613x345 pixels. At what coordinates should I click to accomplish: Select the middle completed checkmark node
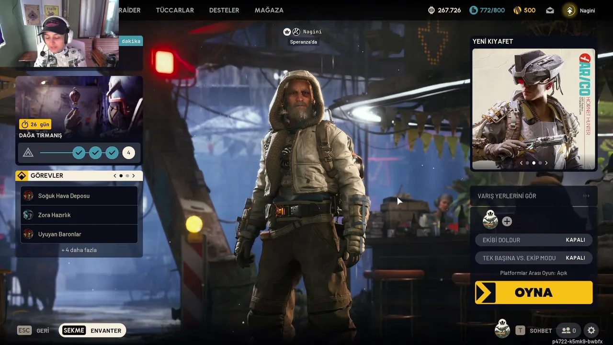pyautogui.click(x=95, y=153)
